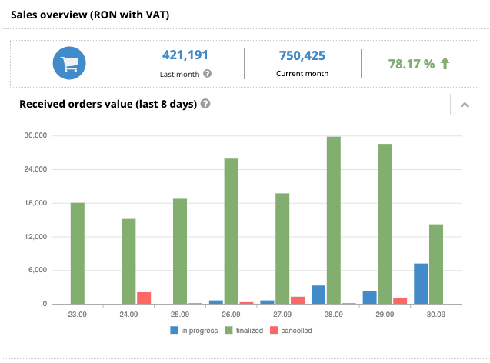Viewport: 490px width, 363px height.
Task: Click the green finalized bar for 29.09
Action: (x=385, y=224)
